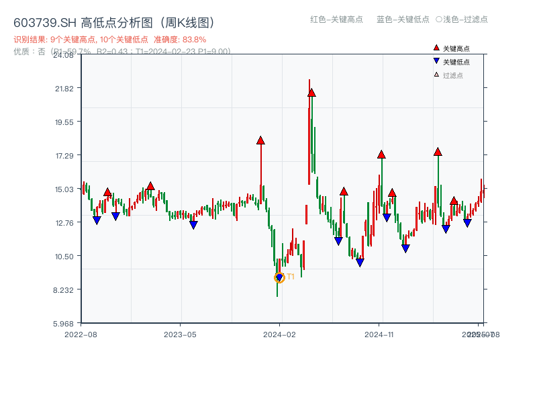Click the orange-circled T1 low point marker
537x403 pixels.
[x=279, y=277]
